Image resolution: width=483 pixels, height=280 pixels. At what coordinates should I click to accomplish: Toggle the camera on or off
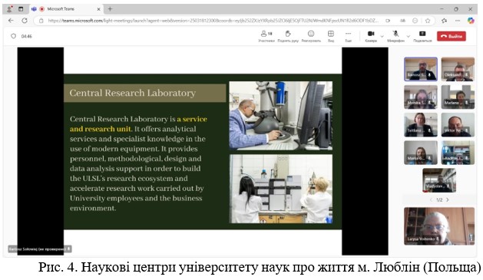click(x=371, y=34)
